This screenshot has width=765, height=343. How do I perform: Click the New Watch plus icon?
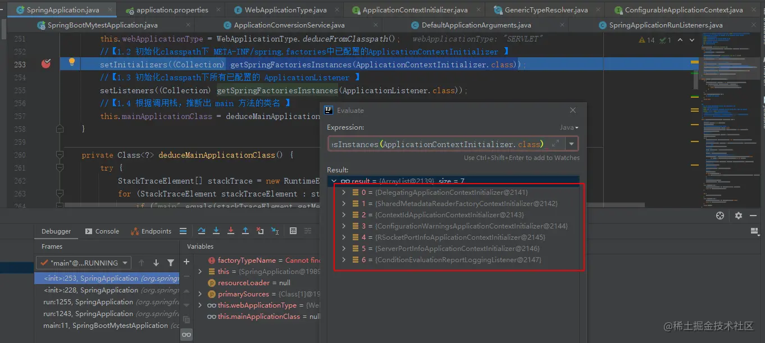click(186, 262)
